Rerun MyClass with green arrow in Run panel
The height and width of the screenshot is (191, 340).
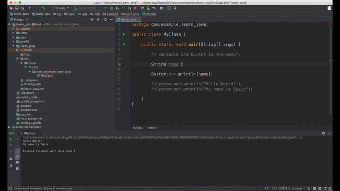point(11,140)
